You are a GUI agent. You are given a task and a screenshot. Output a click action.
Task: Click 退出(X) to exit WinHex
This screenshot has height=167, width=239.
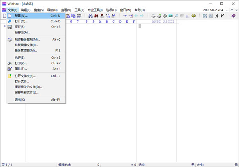click(x=20, y=99)
